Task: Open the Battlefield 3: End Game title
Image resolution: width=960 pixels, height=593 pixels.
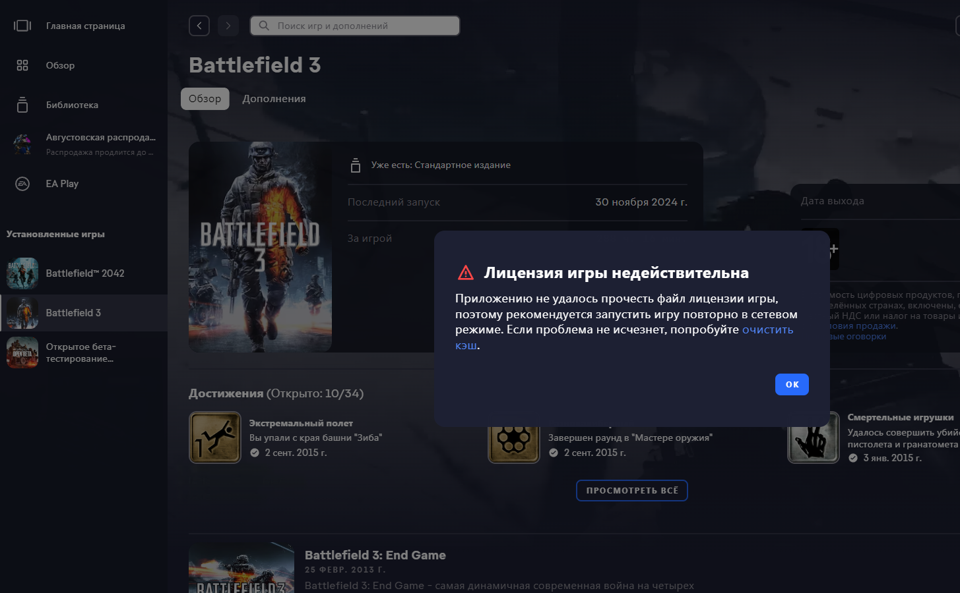Action: click(375, 555)
